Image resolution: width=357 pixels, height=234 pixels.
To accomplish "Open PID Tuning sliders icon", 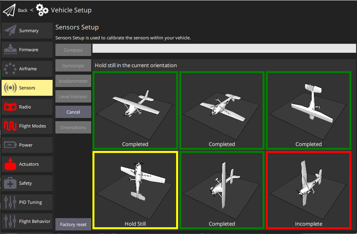I will (10, 202).
